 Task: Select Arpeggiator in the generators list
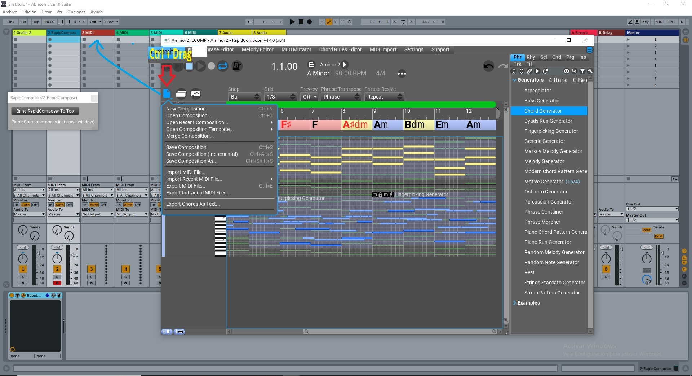coord(537,91)
